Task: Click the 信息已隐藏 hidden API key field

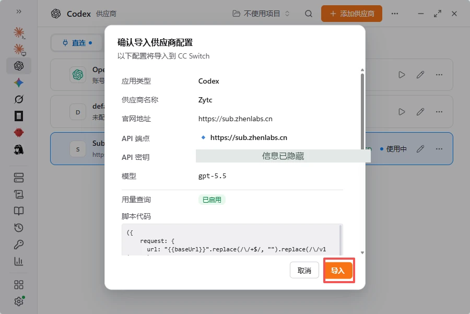Action: pos(283,156)
